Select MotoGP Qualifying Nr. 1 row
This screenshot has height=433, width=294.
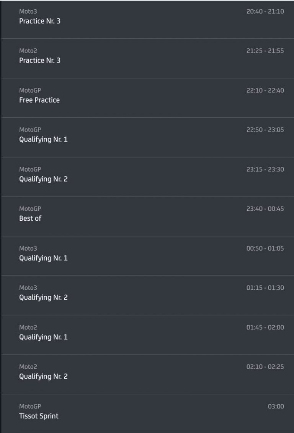click(x=147, y=137)
